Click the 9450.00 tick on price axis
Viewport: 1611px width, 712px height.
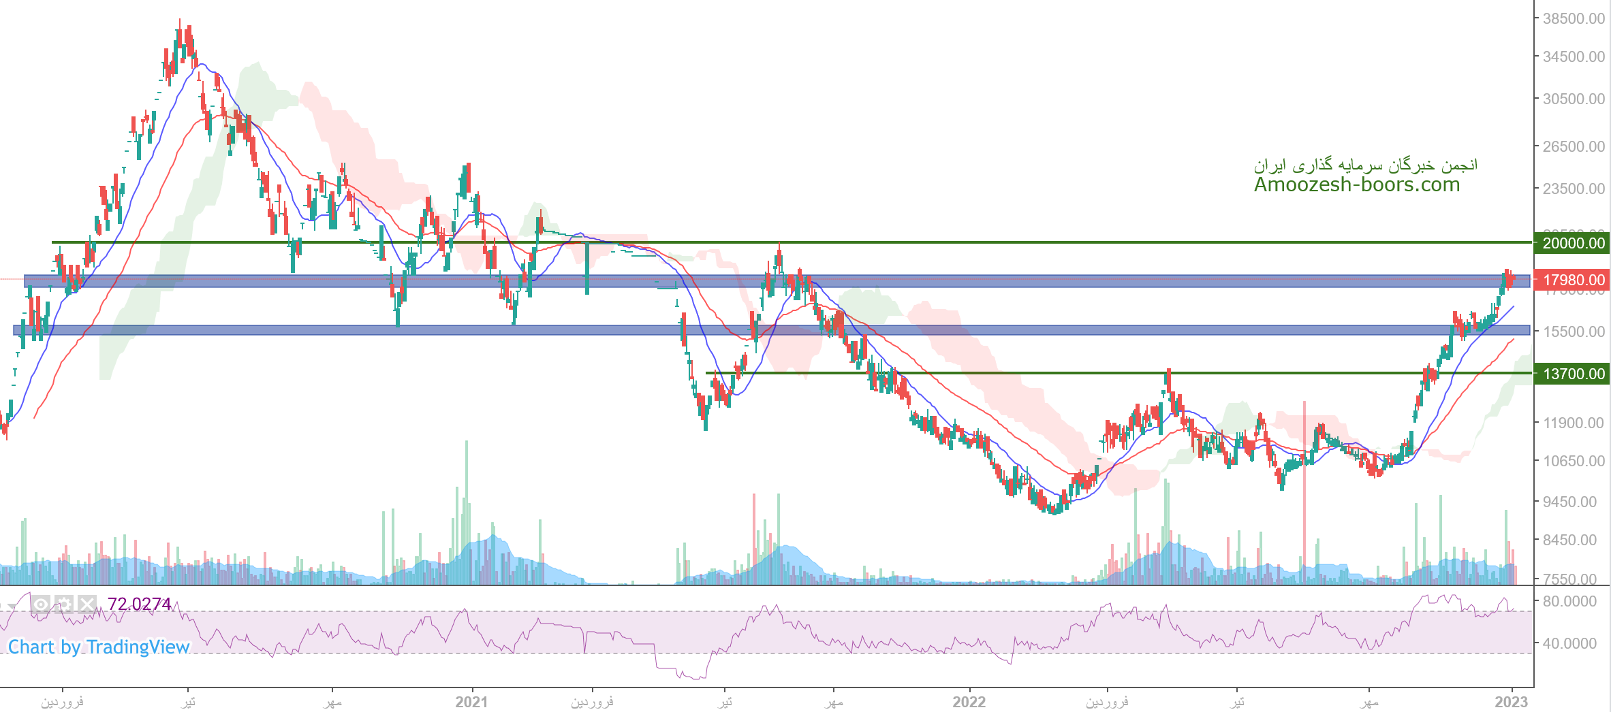pos(1569,502)
